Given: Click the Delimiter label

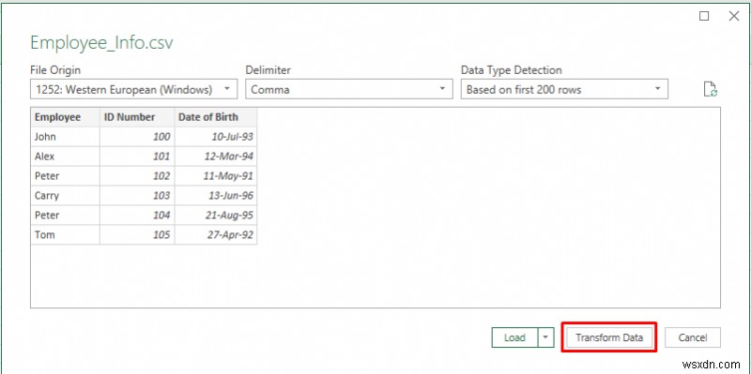Looking at the screenshot, I should pos(268,69).
